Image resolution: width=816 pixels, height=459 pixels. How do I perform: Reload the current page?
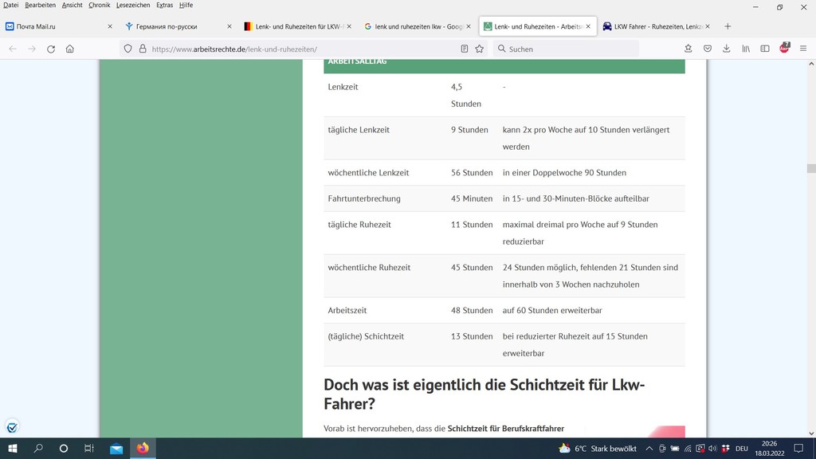tap(51, 49)
